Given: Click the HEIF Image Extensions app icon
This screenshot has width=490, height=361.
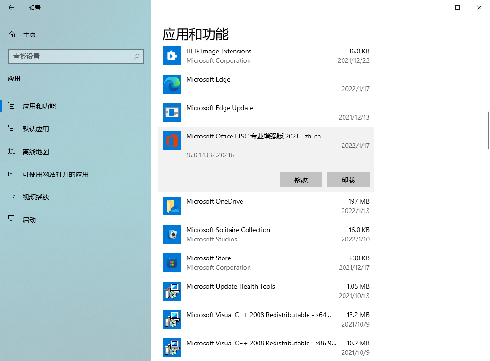Looking at the screenshot, I should coord(172,56).
